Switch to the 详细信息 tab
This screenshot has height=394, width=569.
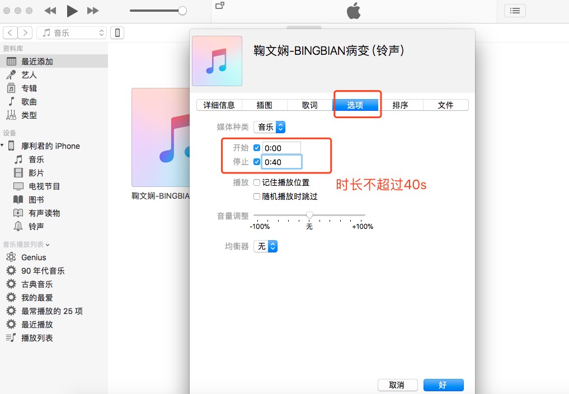pyautogui.click(x=219, y=105)
